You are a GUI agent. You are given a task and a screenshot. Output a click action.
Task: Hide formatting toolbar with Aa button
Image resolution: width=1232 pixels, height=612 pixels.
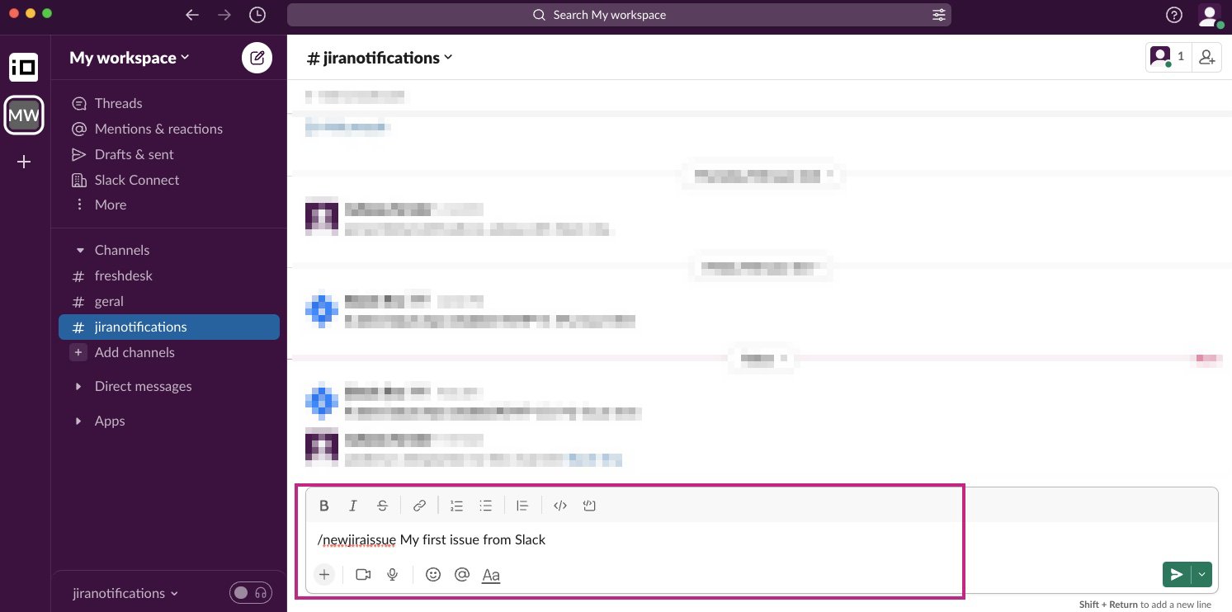[491, 575]
